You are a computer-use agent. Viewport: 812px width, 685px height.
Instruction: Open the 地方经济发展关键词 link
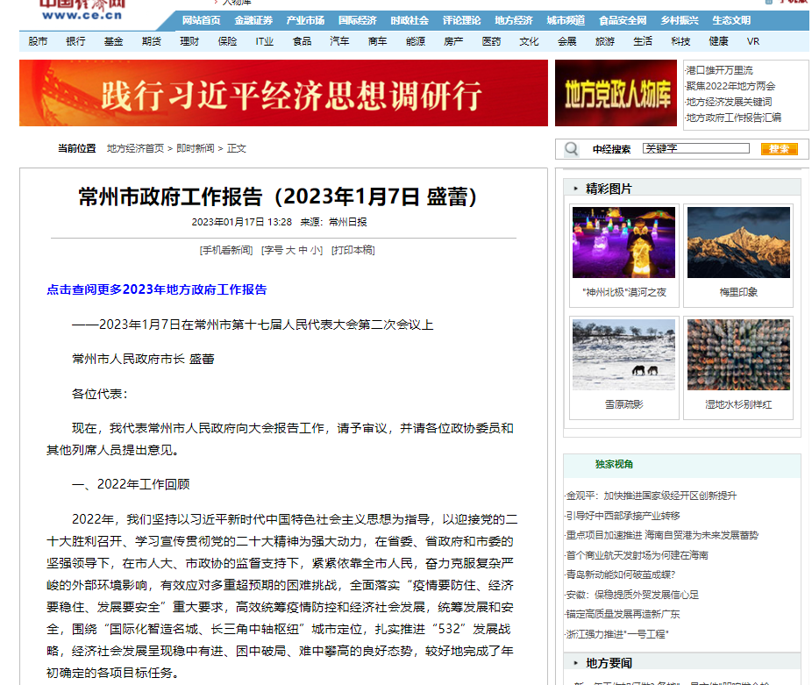pyautogui.click(x=729, y=102)
